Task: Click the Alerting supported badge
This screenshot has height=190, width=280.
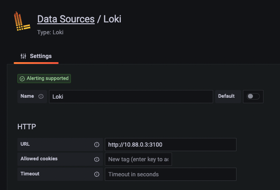Action: [44, 79]
